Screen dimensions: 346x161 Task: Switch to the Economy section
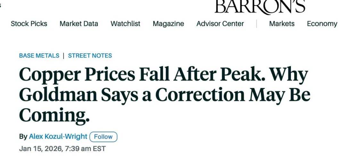click(x=322, y=24)
